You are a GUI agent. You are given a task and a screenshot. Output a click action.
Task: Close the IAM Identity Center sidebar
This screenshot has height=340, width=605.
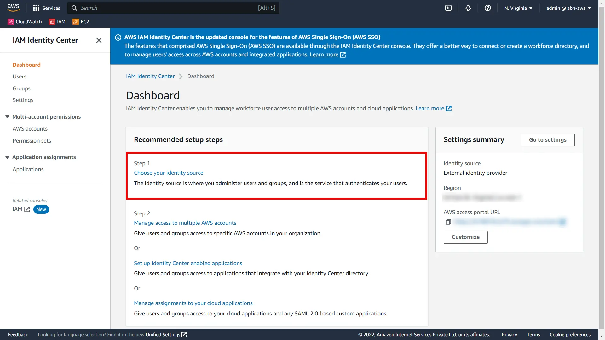(x=99, y=40)
